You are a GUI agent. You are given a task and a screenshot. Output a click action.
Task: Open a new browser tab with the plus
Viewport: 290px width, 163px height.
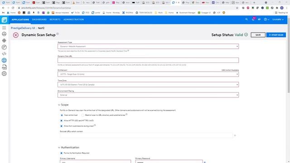click(x=254, y=3)
